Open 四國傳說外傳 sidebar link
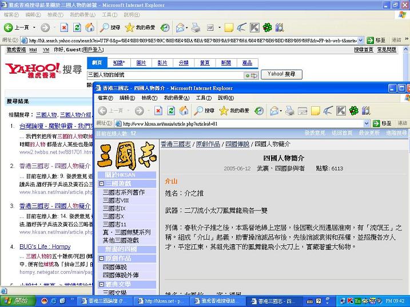Viewport: 410px width, 307px height. (121, 275)
